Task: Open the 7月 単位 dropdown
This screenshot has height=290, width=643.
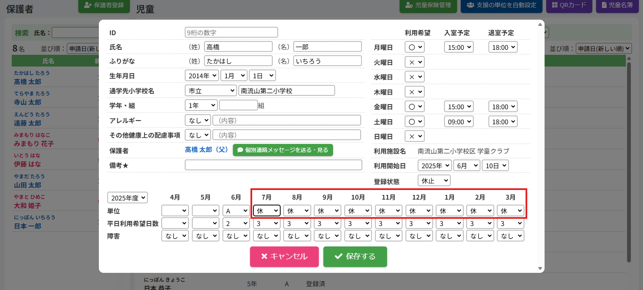Action: click(266, 210)
